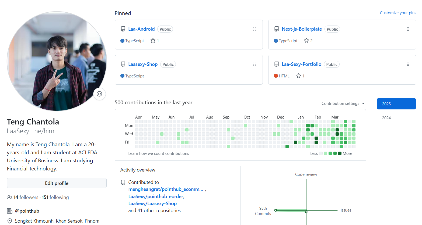Click the repo book icon next to Laasexy-Shop
Screen dimensions: 422x225
coord(123,64)
